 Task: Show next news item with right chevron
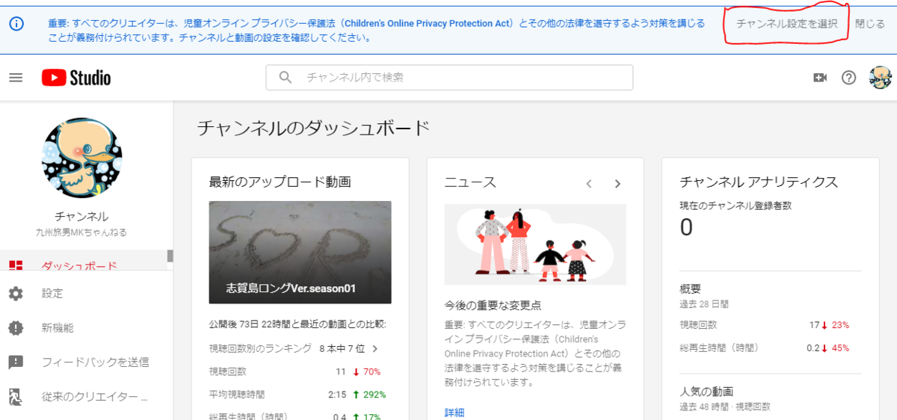click(617, 184)
